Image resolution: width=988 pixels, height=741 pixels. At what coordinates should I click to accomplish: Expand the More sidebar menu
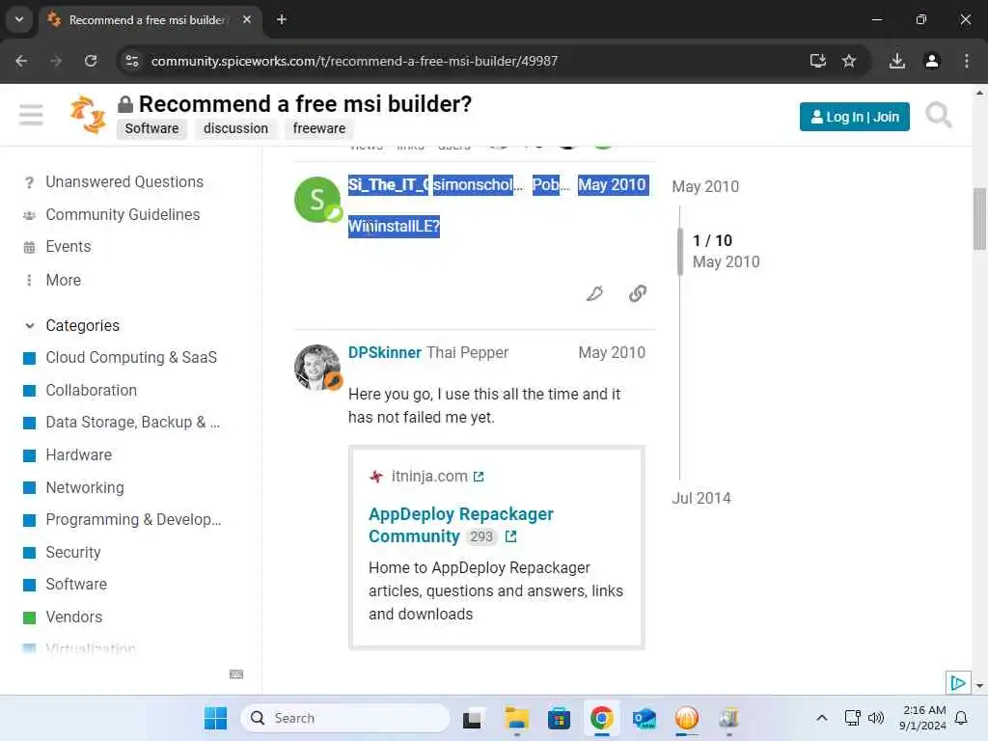[x=63, y=281]
